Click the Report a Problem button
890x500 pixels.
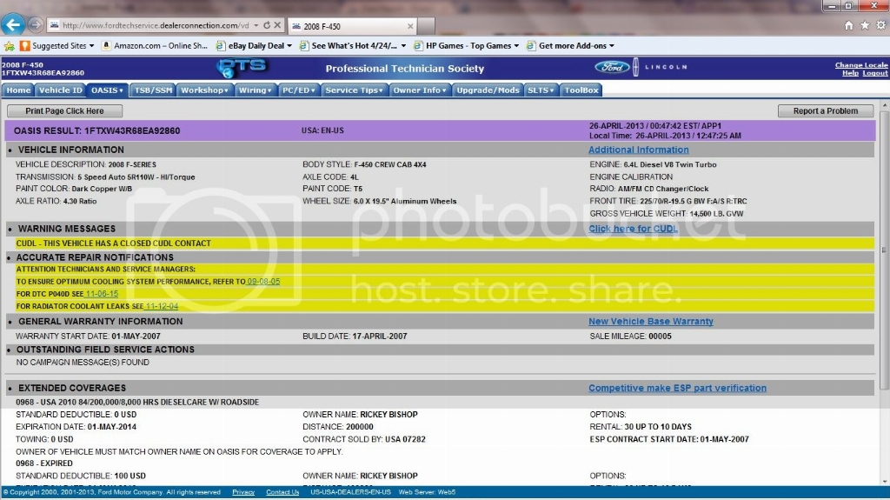(x=826, y=110)
